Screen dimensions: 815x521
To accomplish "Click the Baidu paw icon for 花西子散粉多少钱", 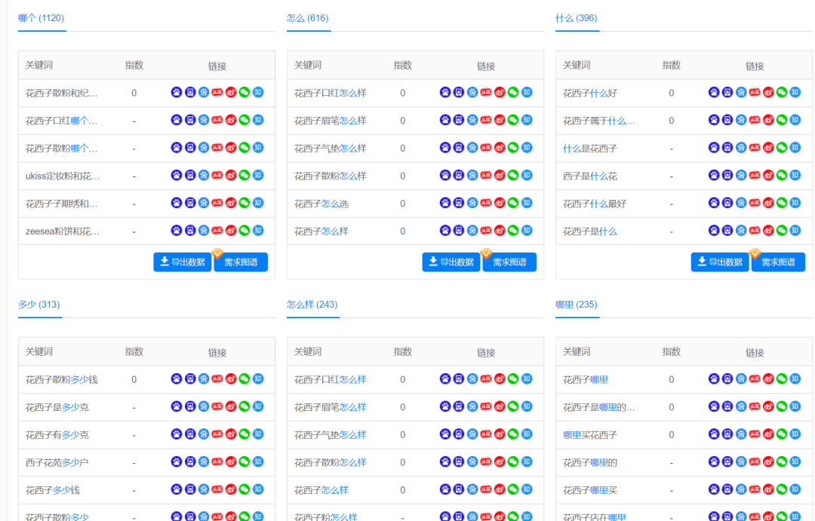I will coord(177,379).
